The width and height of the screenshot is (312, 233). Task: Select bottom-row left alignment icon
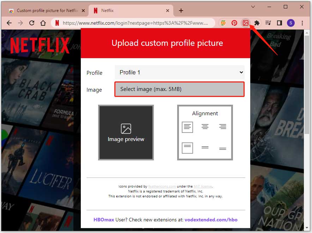point(187,148)
